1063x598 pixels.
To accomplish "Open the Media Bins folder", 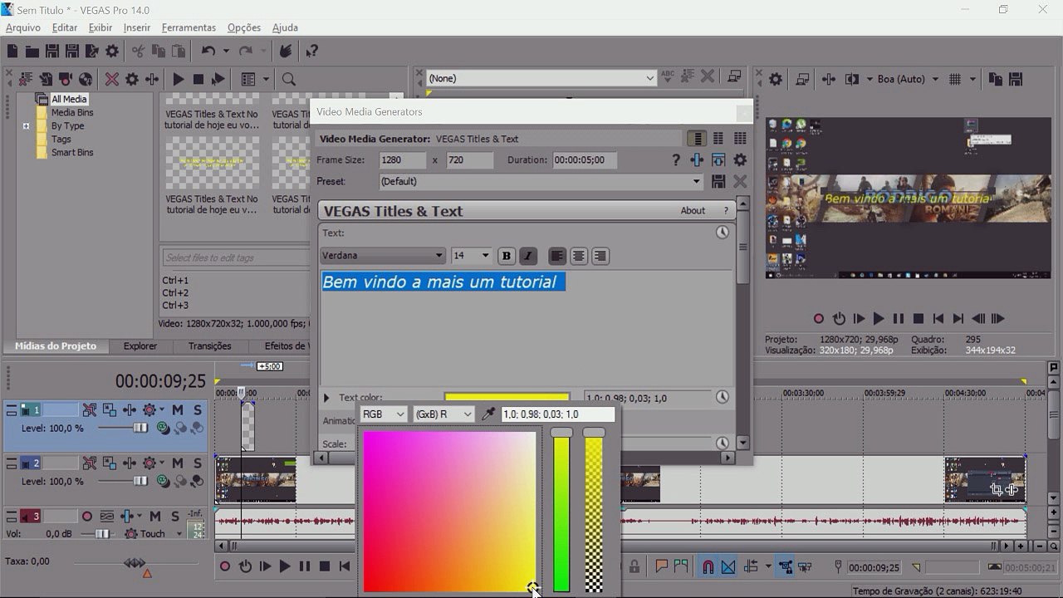I will pos(72,113).
